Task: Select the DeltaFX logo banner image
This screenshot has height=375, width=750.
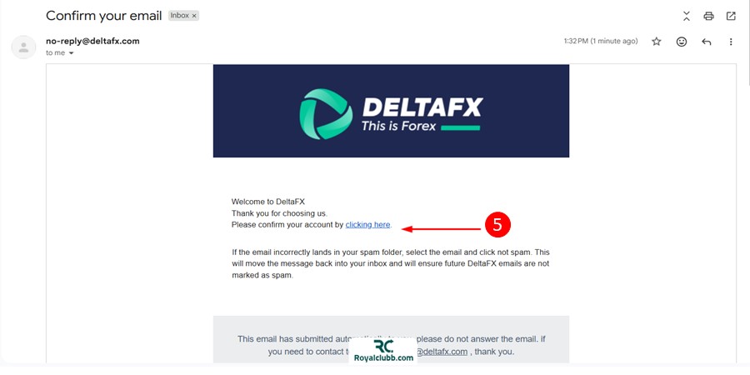Action: [x=391, y=111]
